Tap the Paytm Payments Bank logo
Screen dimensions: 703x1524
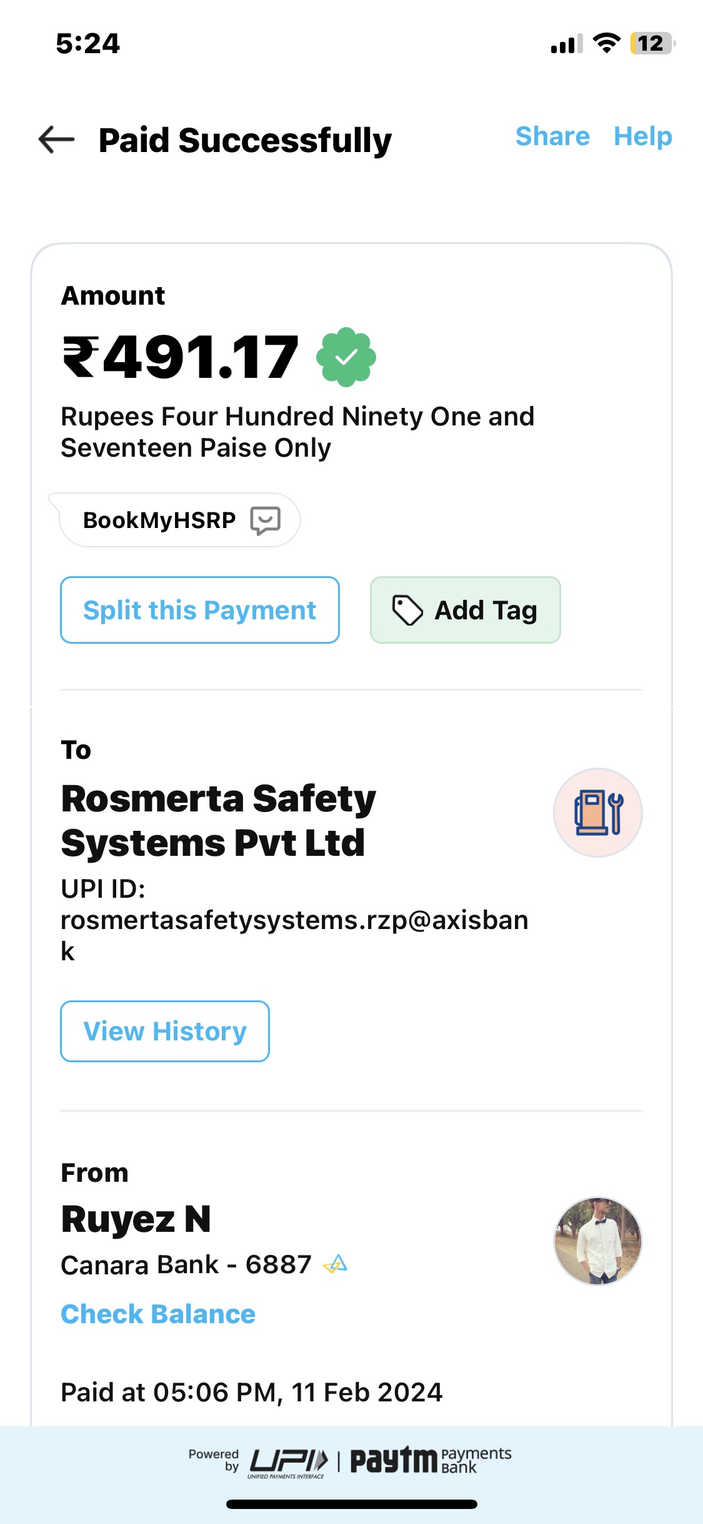click(x=431, y=1461)
